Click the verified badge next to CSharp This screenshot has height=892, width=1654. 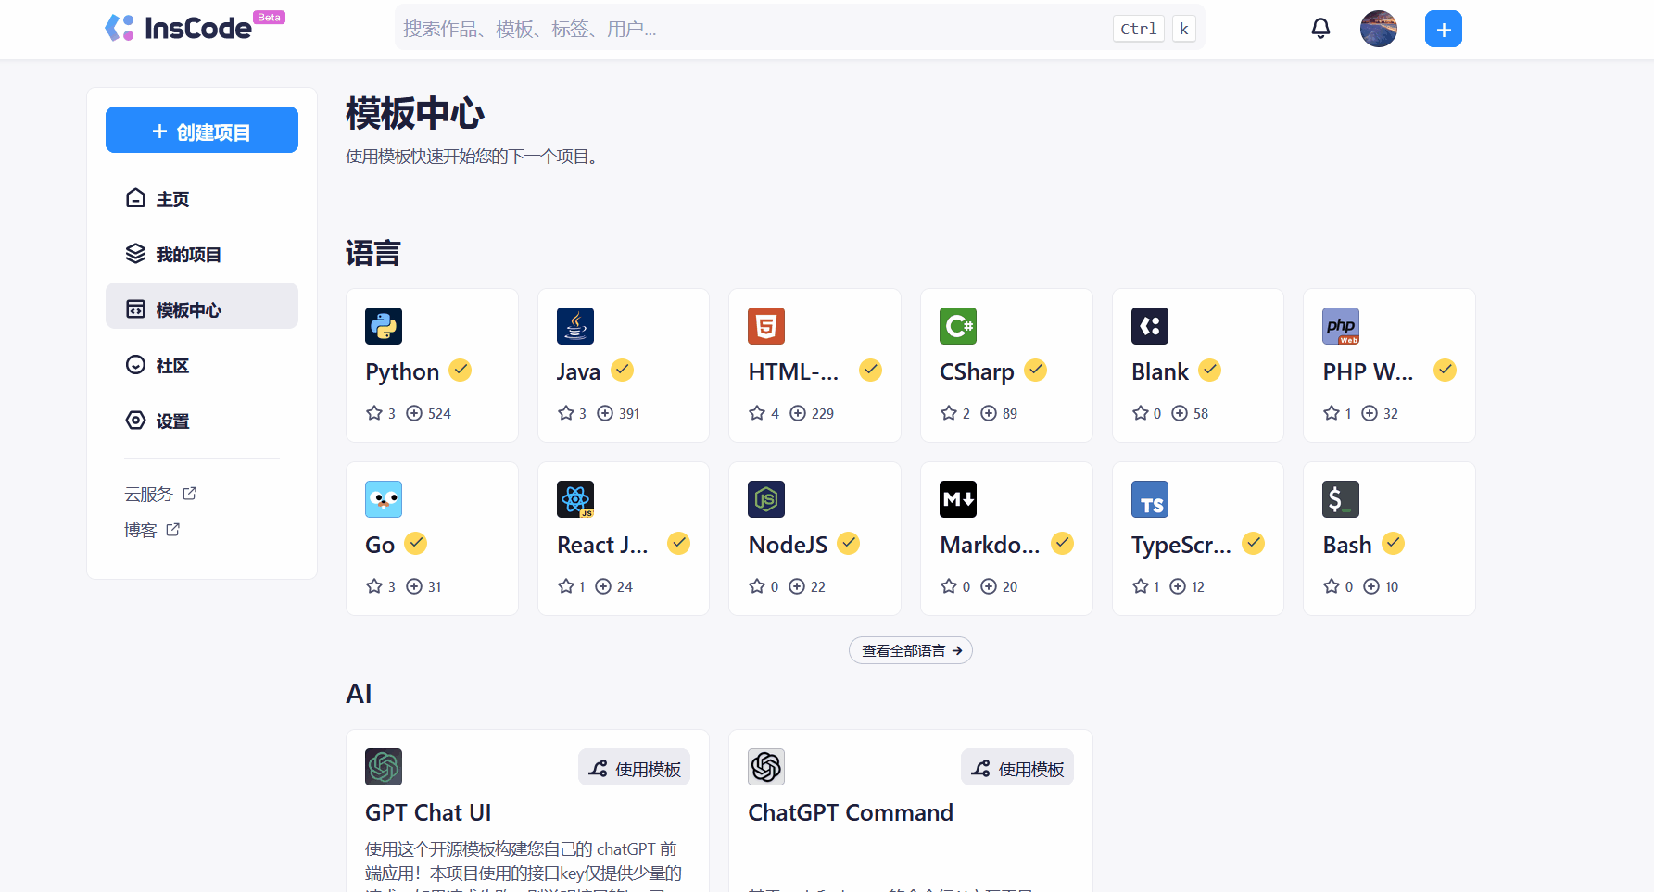click(x=1036, y=371)
